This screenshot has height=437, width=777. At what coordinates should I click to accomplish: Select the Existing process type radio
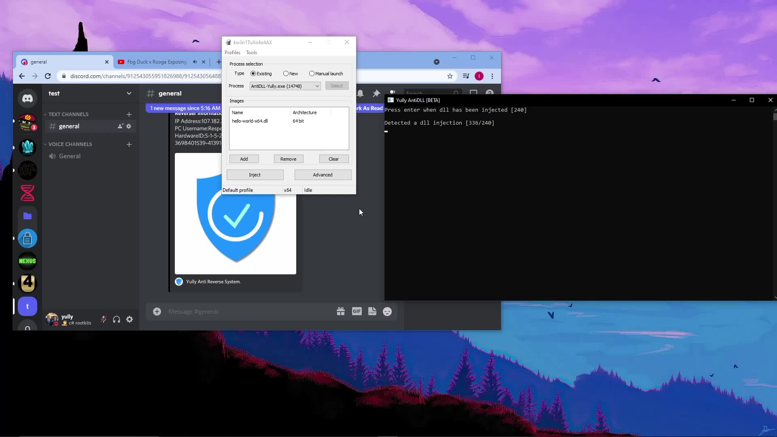(253, 74)
